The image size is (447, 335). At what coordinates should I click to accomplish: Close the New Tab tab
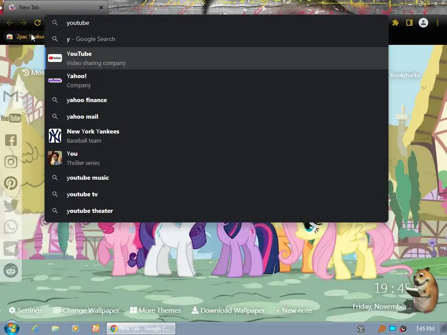tap(101, 7)
